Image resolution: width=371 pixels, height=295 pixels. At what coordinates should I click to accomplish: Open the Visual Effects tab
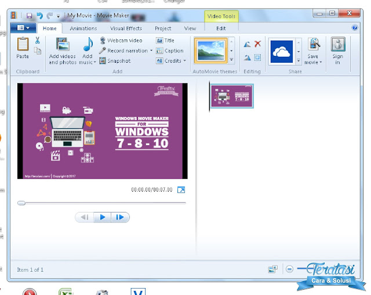[126, 28]
